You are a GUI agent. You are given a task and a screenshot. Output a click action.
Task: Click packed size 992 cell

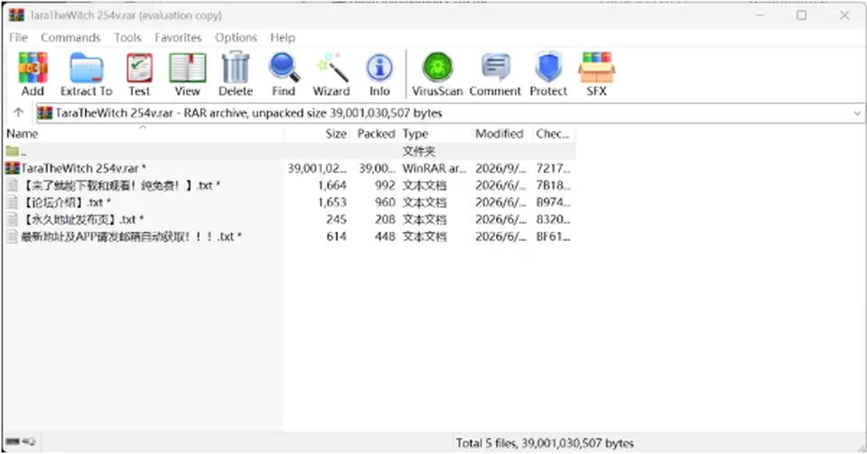click(385, 186)
